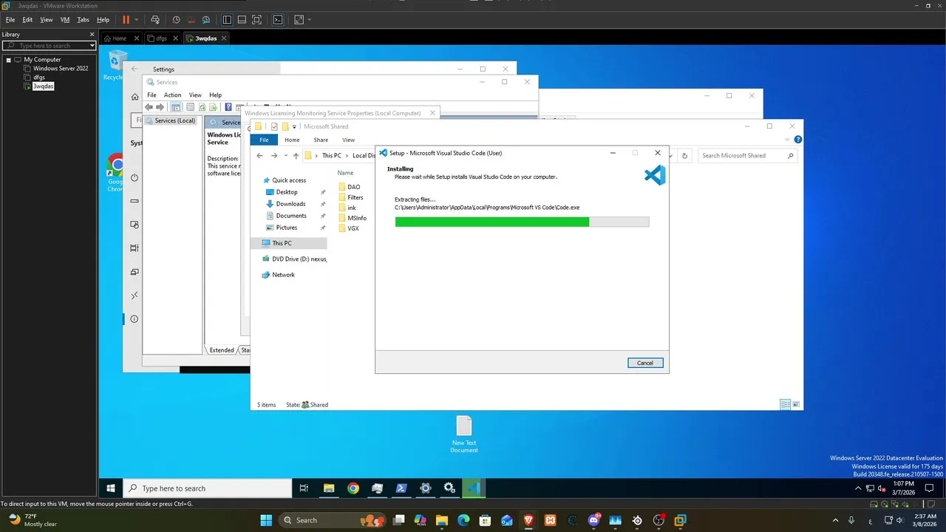Switch to the dfgs VM tab
This screenshot has height=532, width=946.
click(x=162, y=38)
